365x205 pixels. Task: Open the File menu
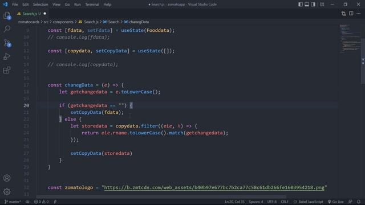coord(15,5)
